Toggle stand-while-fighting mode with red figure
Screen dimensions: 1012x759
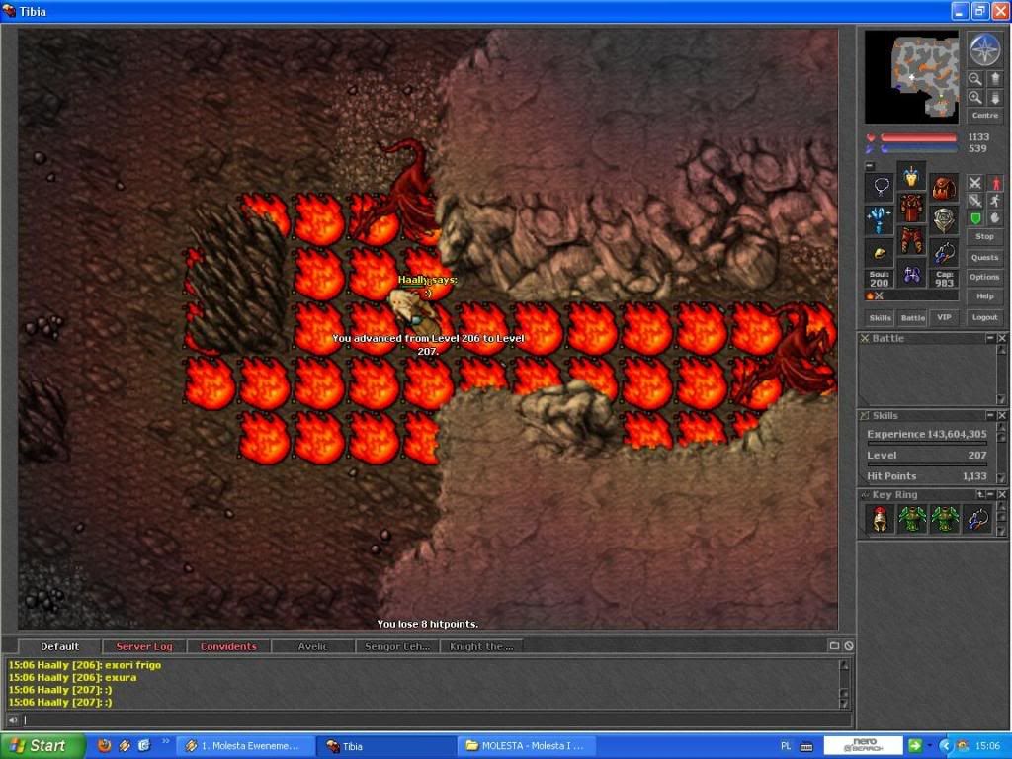tap(996, 183)
